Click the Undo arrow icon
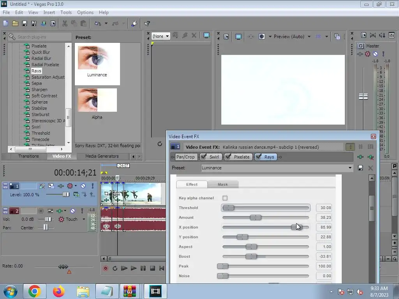Viewport: 399px width, 299px height. point(98,23)
